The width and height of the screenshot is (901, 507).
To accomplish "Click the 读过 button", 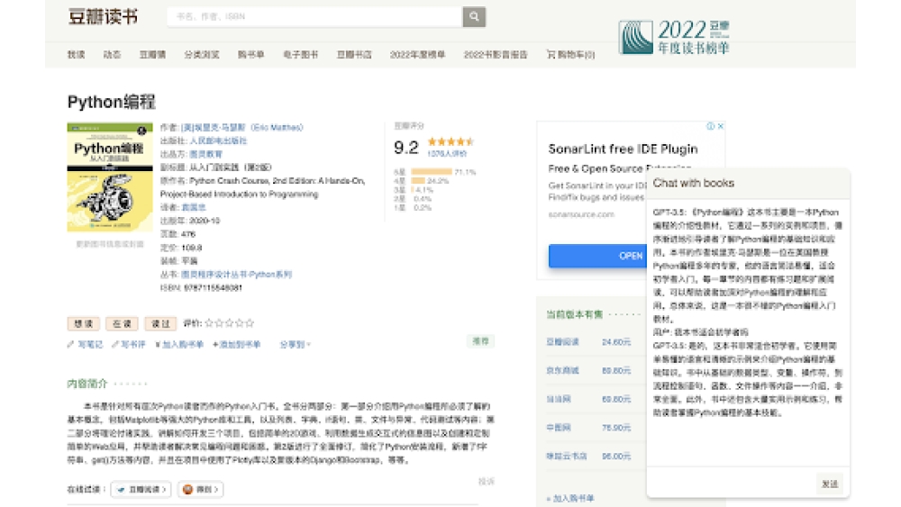I will 160,324.
